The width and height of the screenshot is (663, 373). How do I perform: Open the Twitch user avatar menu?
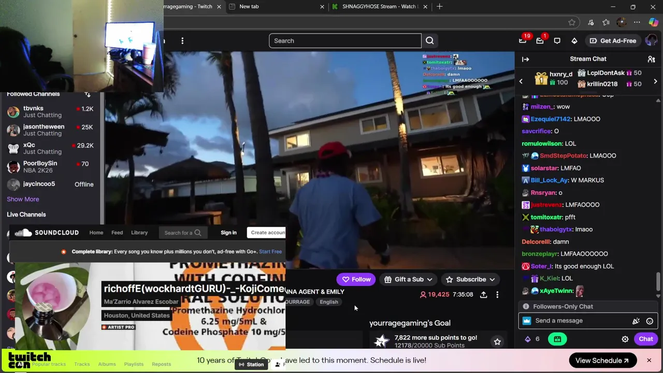(651, 41)
